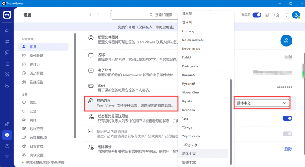This screenshot has height=167, width=305.
Task: Click the settings navigation scrollbar thumb
Action: click(75, 86)
